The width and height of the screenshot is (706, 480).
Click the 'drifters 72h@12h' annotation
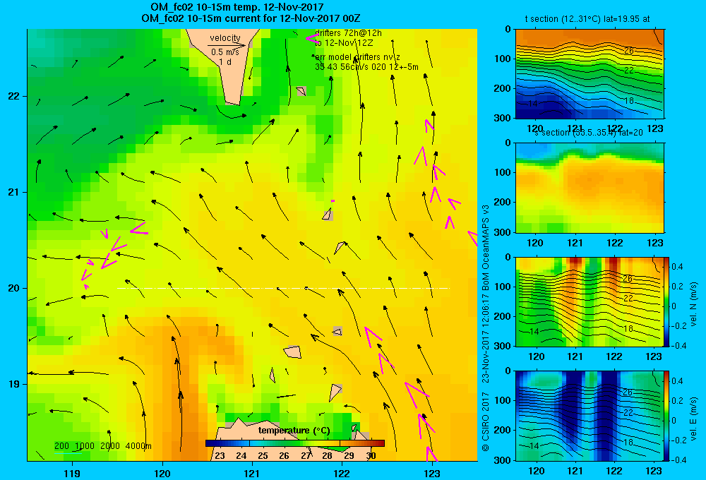[x=348, y=33]
